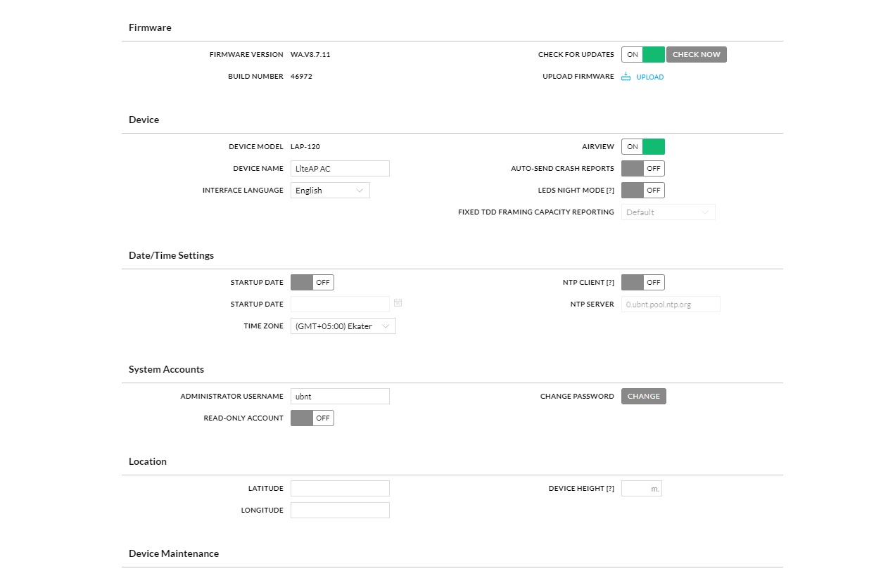Click the Upload firmware link
The height and width of the screenshot is (571, 888).
[x=649, y=77]
